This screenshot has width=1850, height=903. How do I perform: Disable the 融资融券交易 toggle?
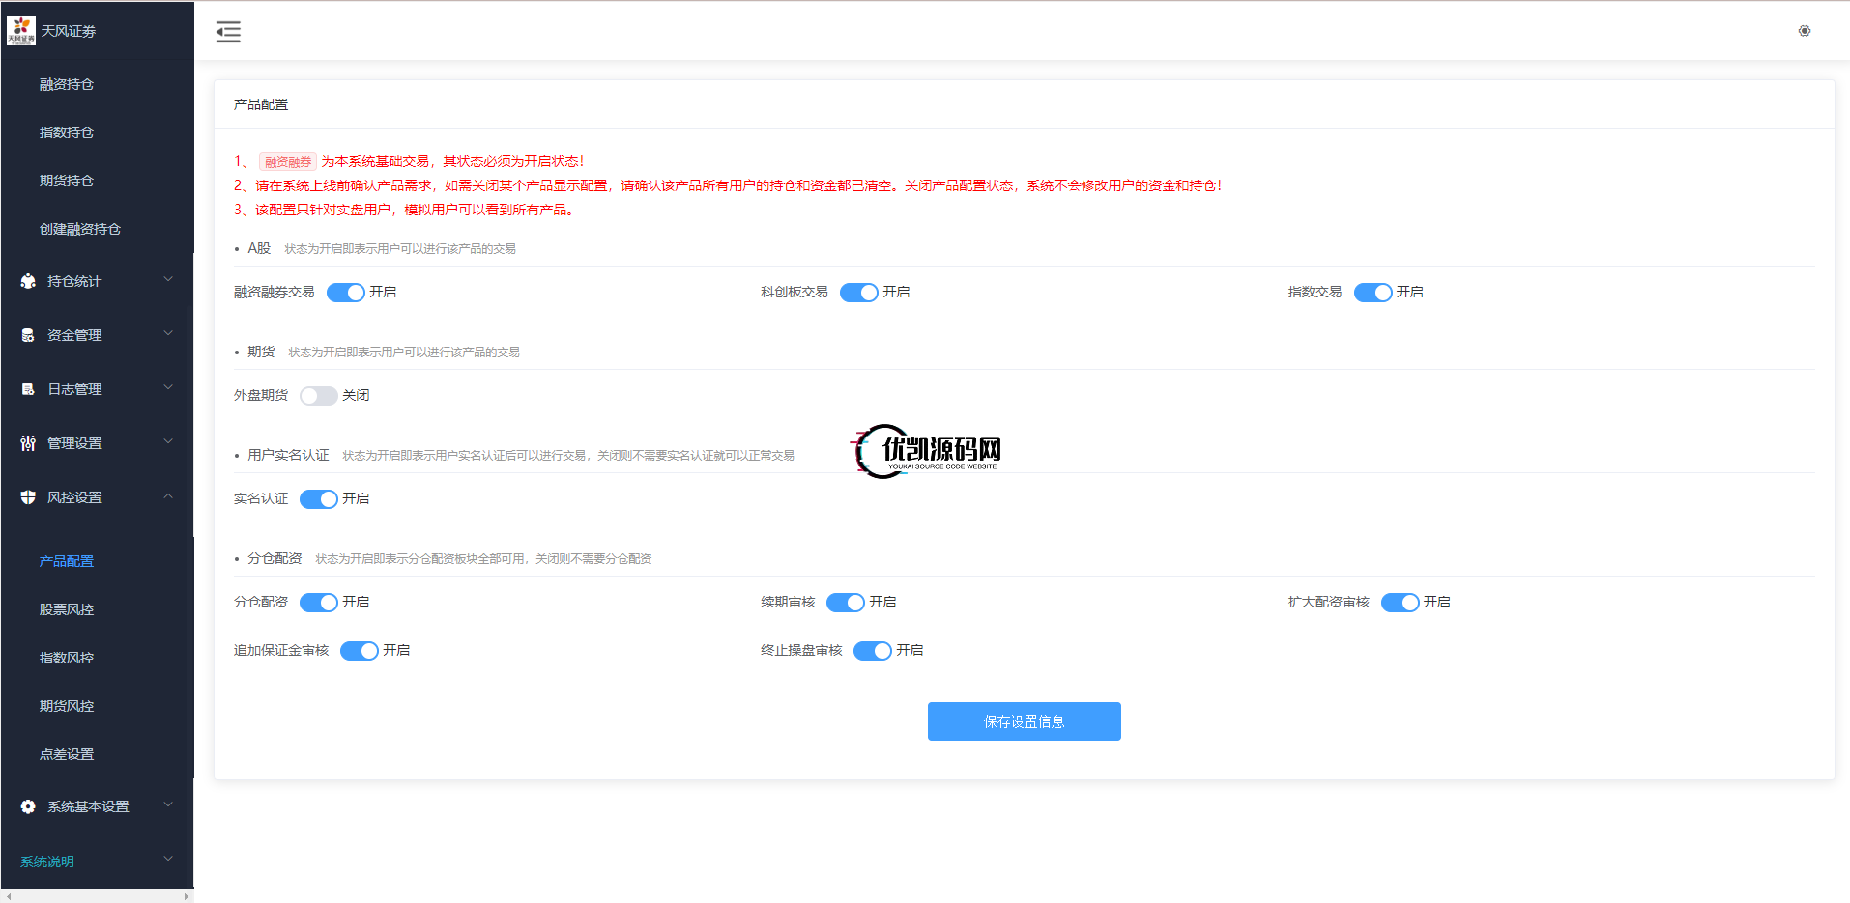tap(345, 293)
